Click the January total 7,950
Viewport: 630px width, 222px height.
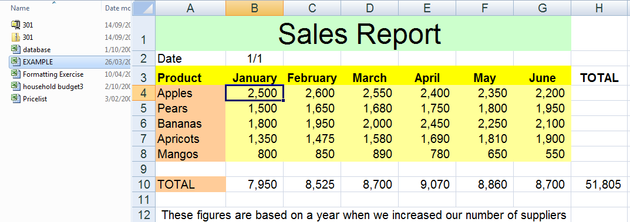point(254,185)
